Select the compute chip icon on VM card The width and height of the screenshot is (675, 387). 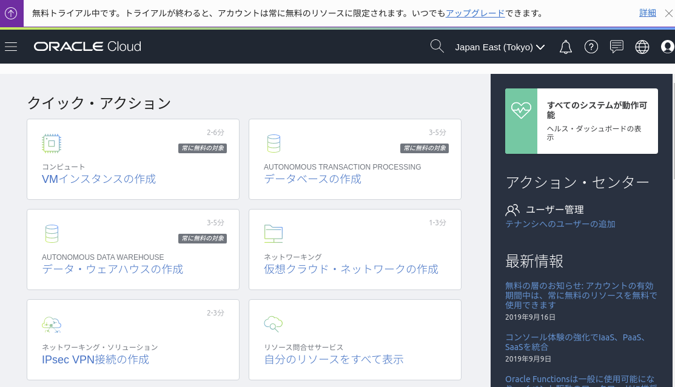(52, 144)
